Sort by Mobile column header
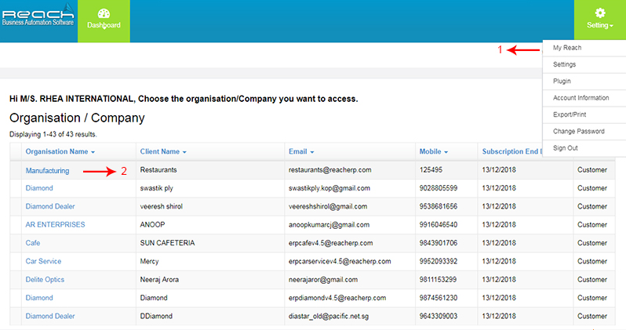626x330 pixels. point(434,151)
